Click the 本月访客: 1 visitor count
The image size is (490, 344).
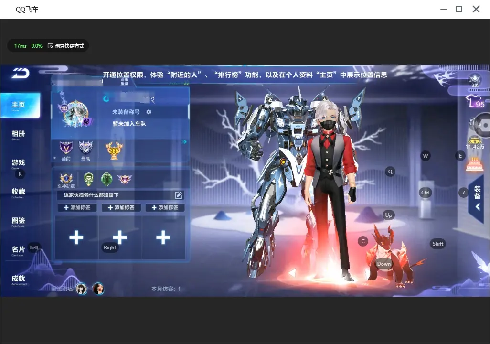(166, 289)
